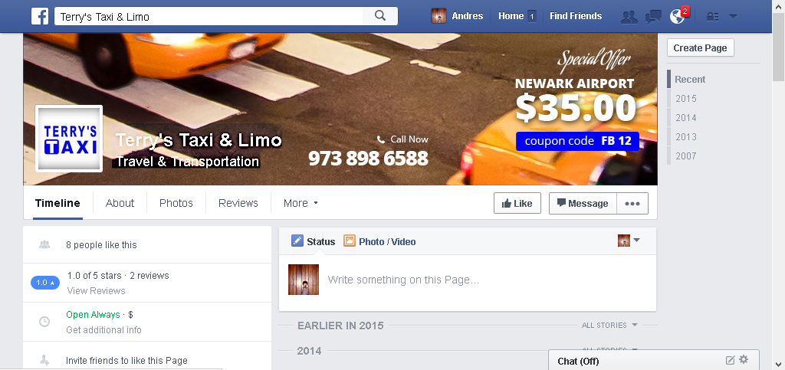Select Photo / Video post option
Image resolution: width=785 pixels, height=370 pixels.
pos(387,241)
